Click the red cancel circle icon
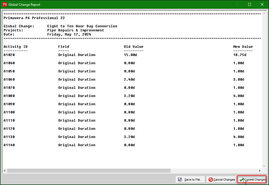This screenshot has width=269, height=185. point(210,180)
